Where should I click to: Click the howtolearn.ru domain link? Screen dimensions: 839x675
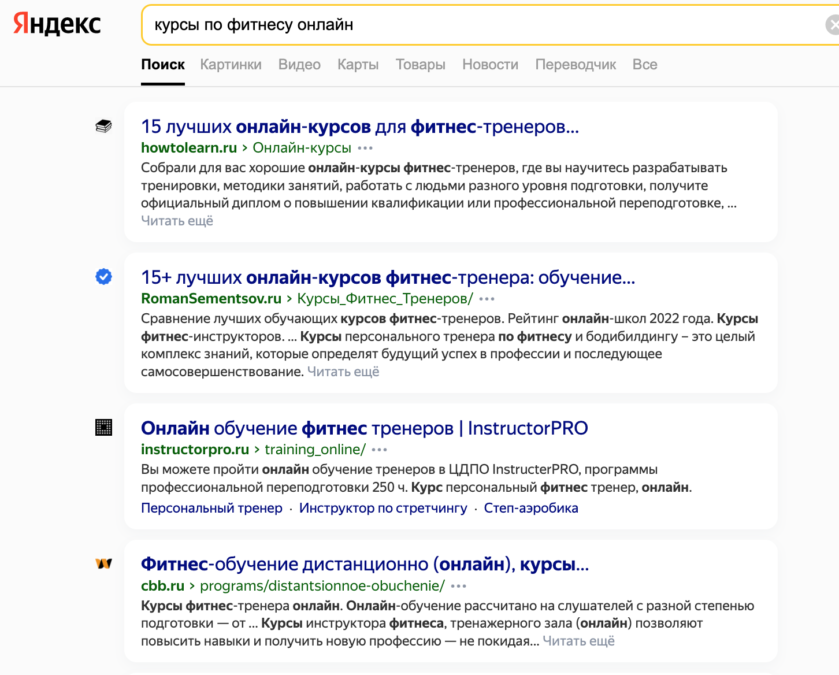click(x=189, y=148)
